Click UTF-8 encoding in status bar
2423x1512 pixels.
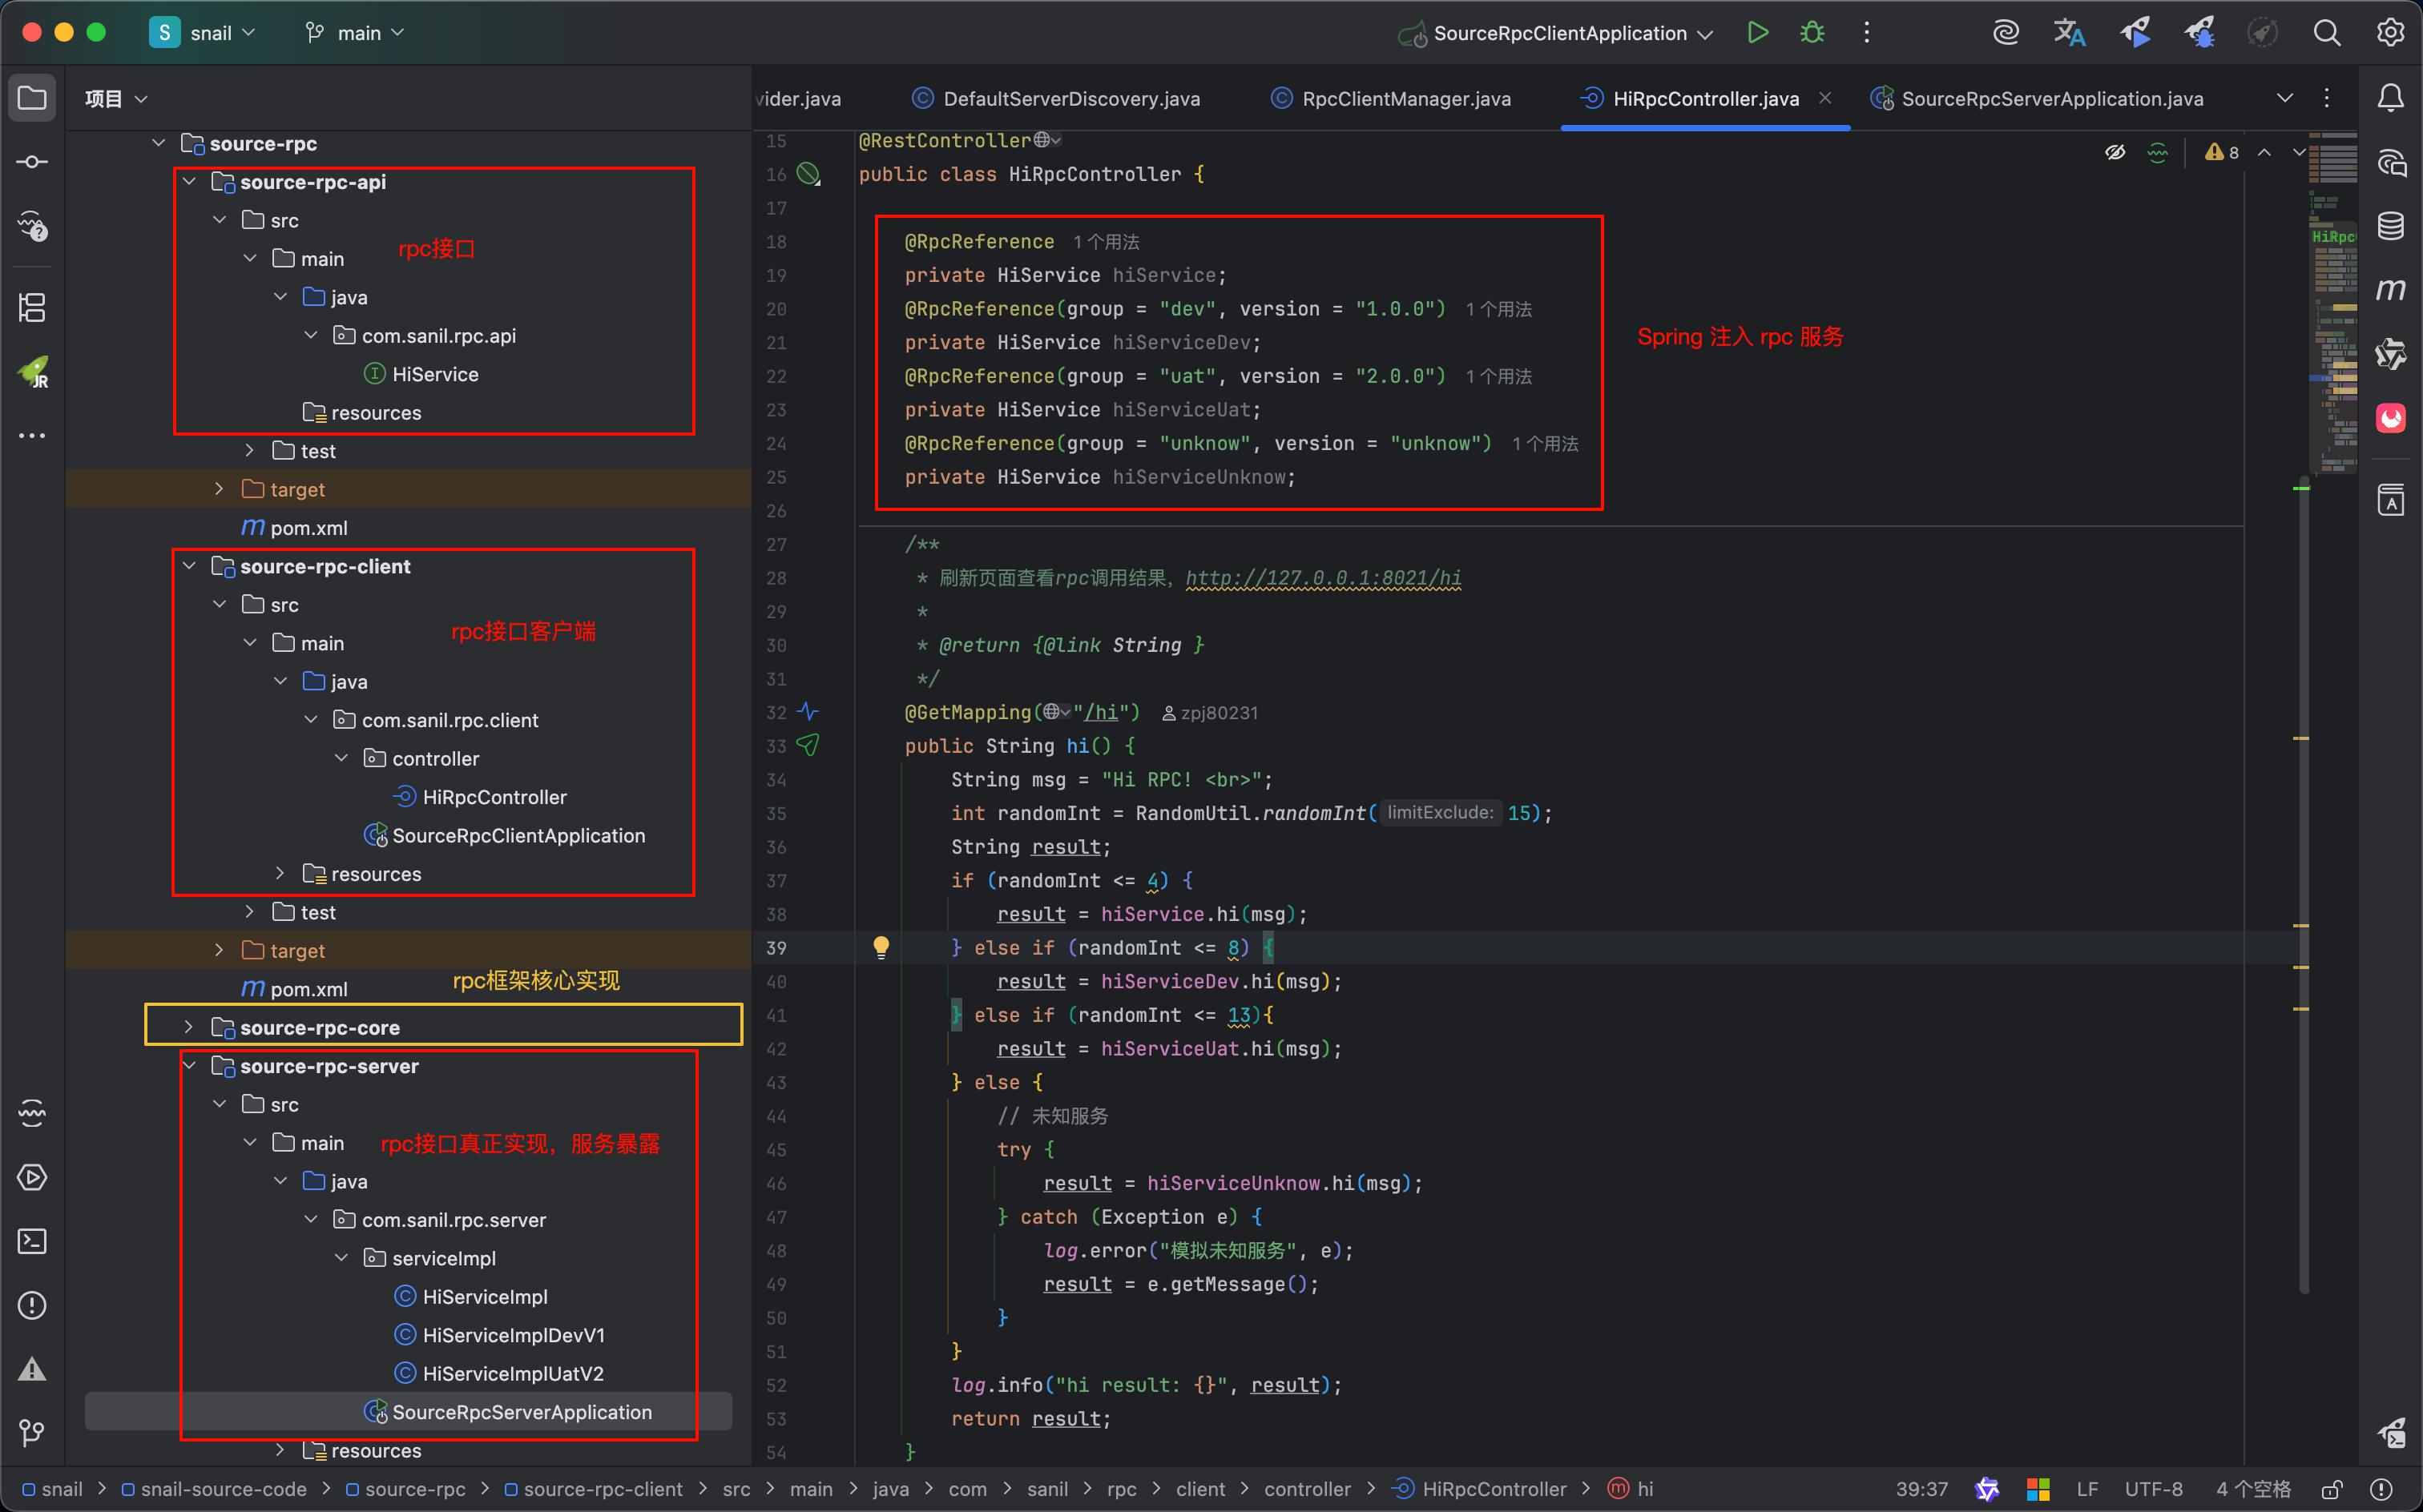click(x=2153, y=1489)
